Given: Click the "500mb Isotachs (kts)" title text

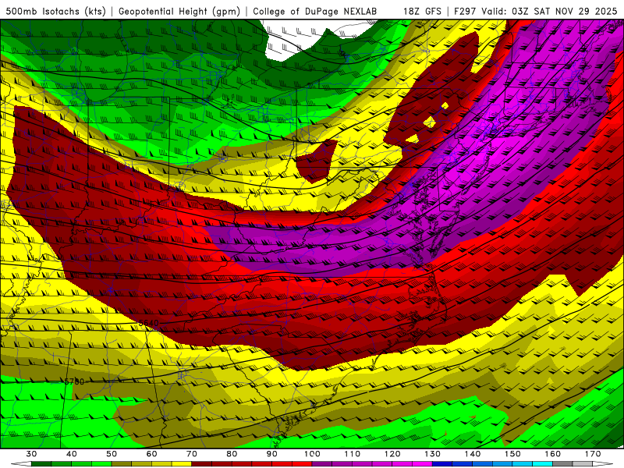Looking at the screenshot, I should point(55,11).
